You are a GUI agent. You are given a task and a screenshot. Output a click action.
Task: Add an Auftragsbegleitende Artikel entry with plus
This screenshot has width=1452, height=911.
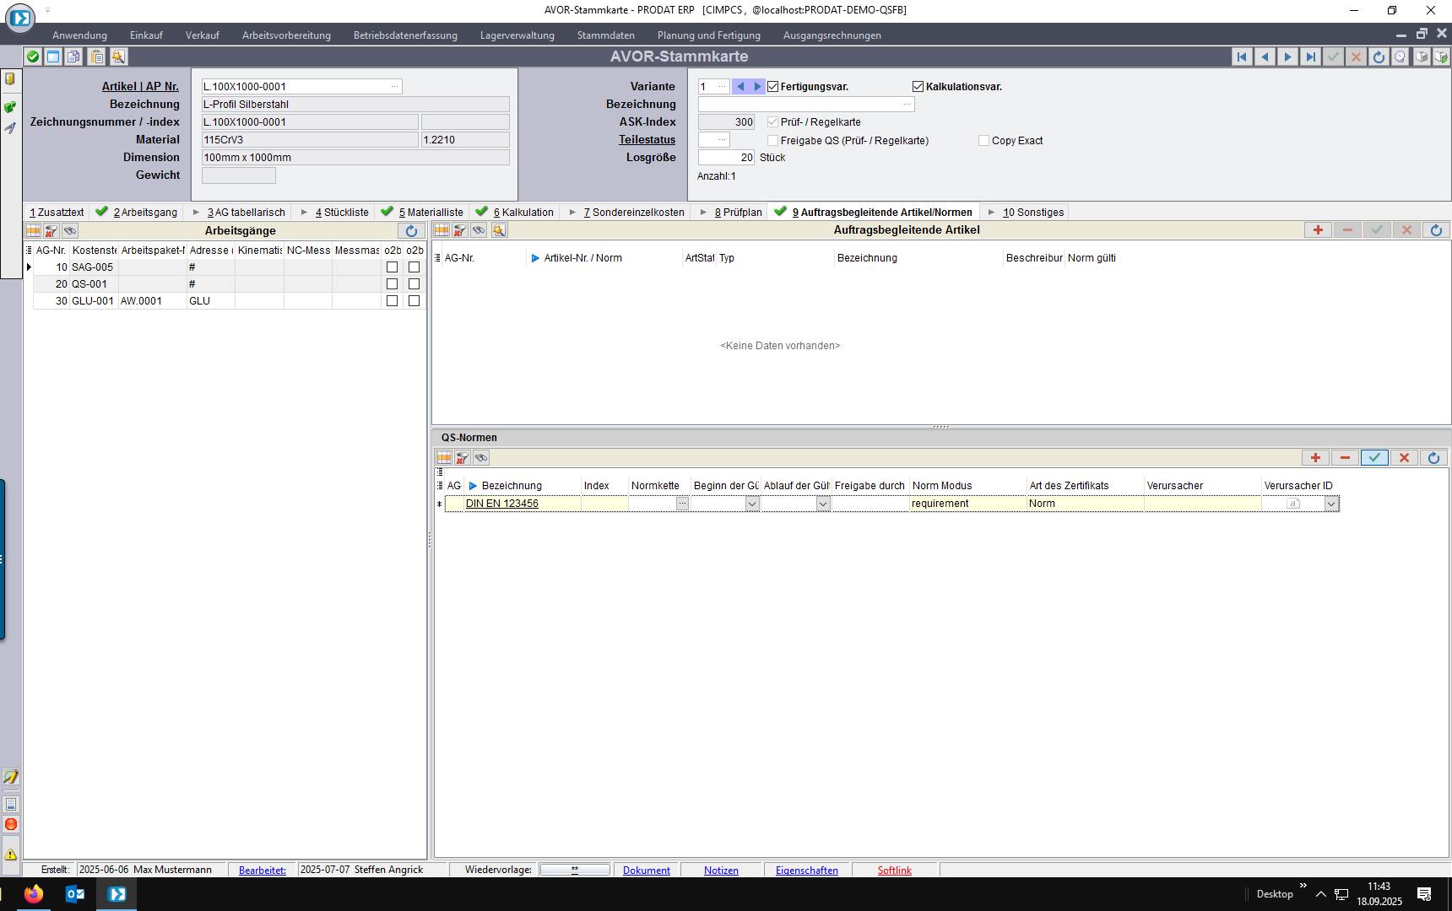click(x=1318, y=229)
